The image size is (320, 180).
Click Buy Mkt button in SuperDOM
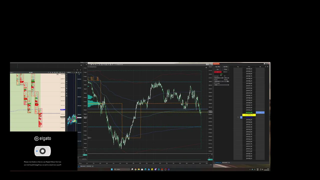point(218,67)
